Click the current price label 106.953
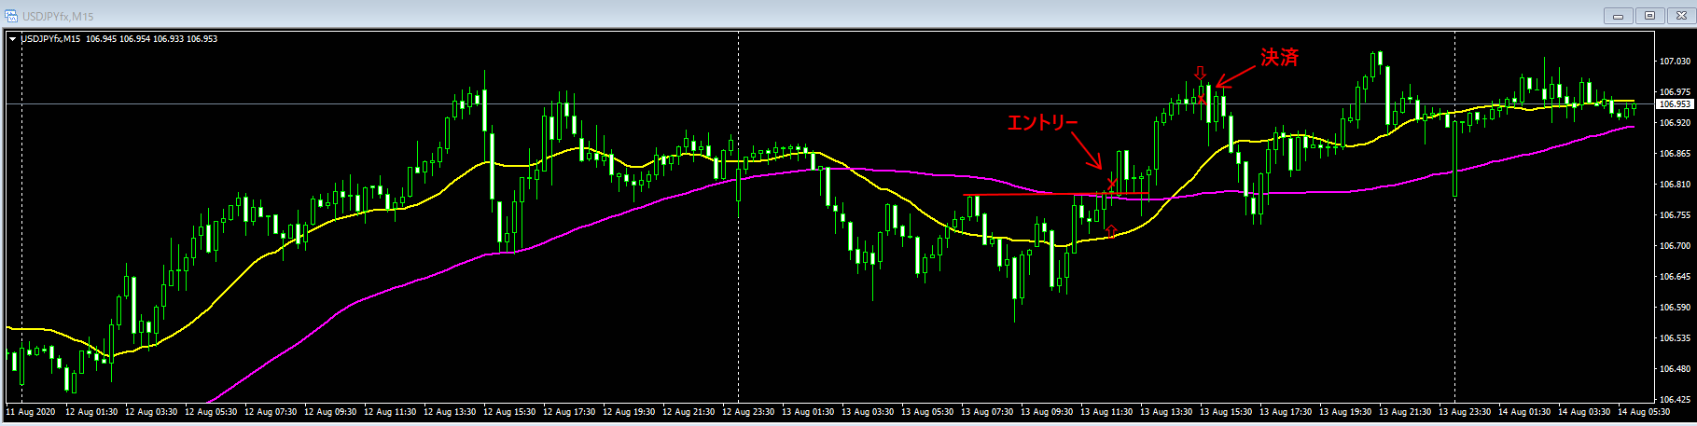This screenshot has height=426, width=1697. [1676, 104]
